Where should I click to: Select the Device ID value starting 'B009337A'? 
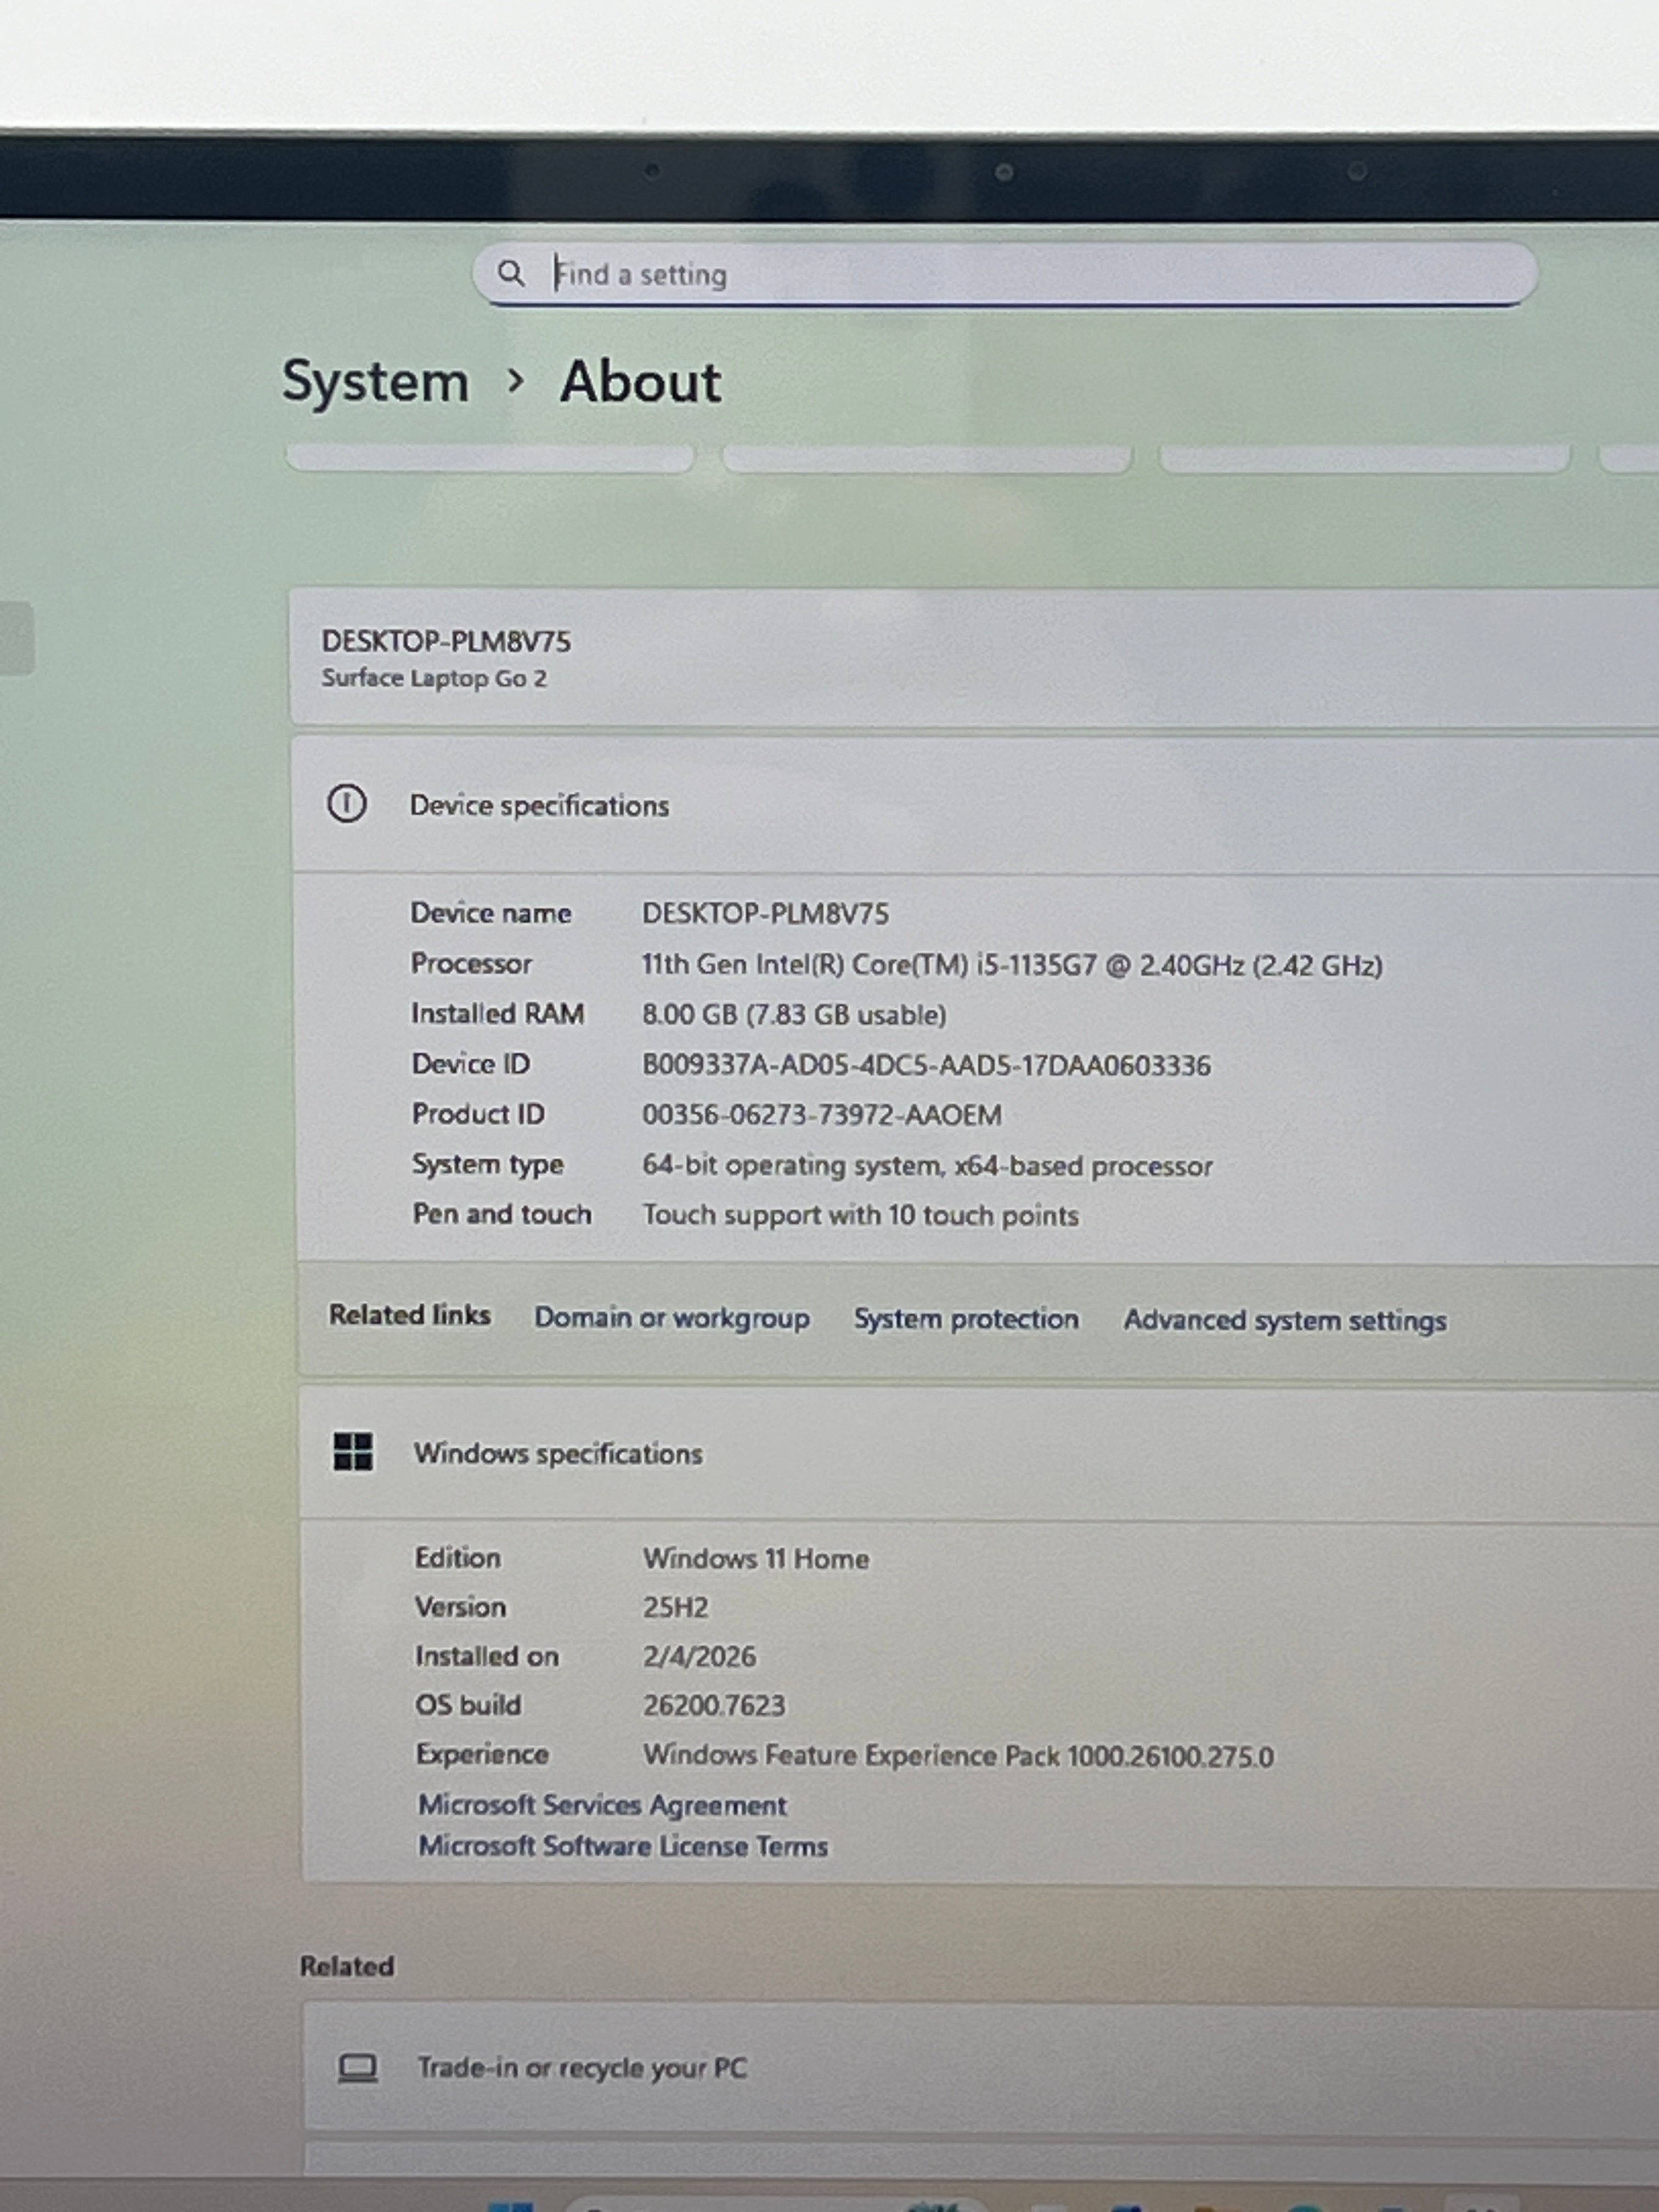(x=926, y=1065)
